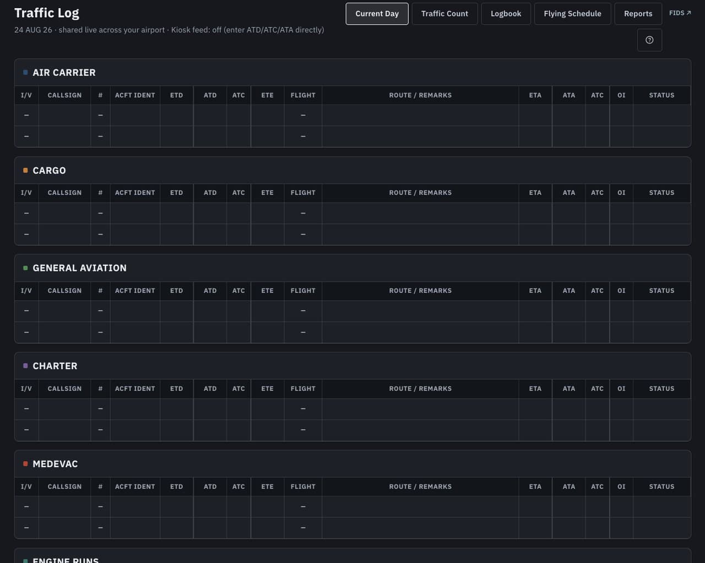Open the help question-mark icon
Viewport: 705px width, 563px height.
[x=649, y=40]
